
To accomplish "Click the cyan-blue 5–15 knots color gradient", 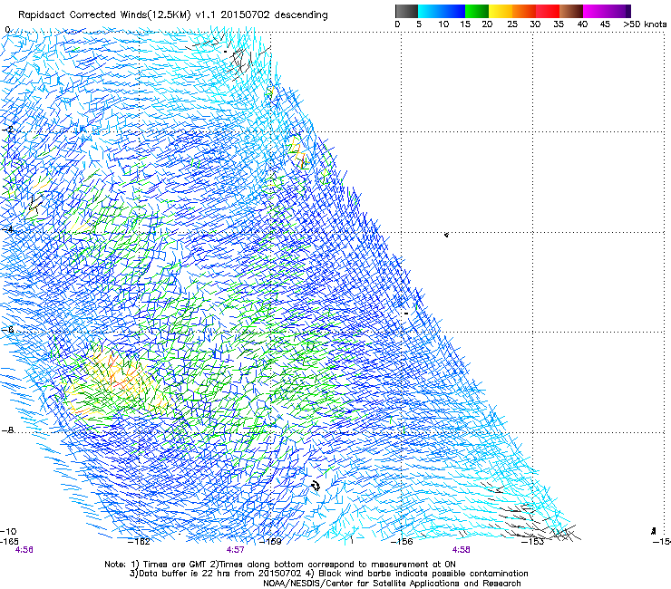I will coord(442,11).
